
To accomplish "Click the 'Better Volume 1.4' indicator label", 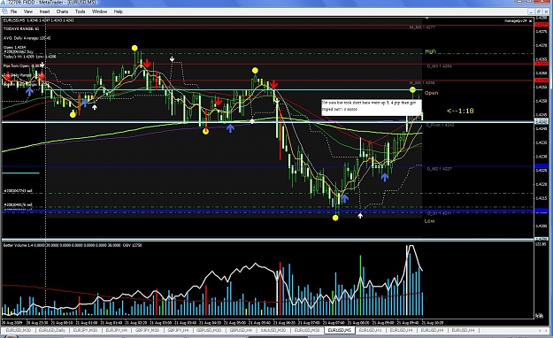I will point(73,245).
